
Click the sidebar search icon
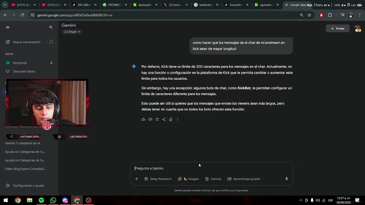tap(51, 27)
